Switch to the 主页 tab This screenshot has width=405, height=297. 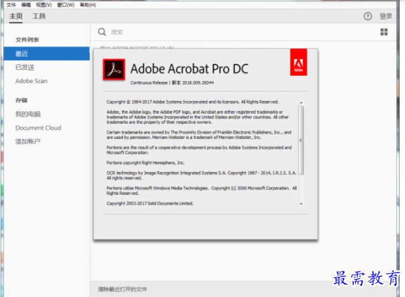click(16, 17)
